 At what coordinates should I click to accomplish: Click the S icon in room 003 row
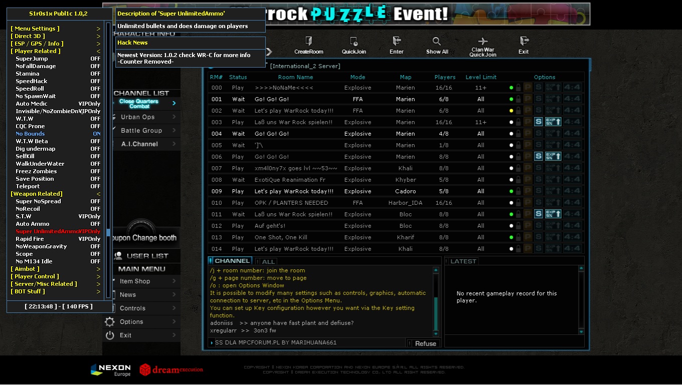coord(539,122)
